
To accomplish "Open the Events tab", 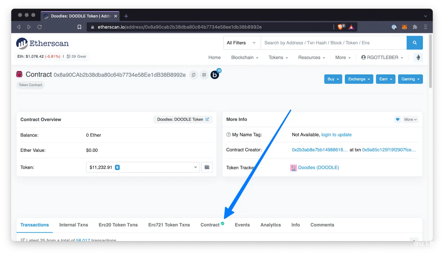I will [x=242, y=225].
